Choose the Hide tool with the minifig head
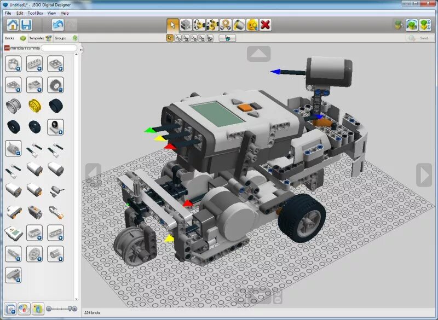The height and width of the screenshot is (320, 438). (252, 25)
